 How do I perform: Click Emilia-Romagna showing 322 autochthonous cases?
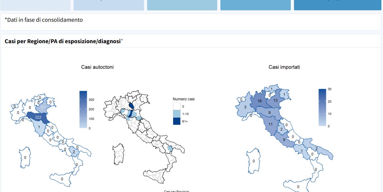pyautogui.click(x=38, y=117)
